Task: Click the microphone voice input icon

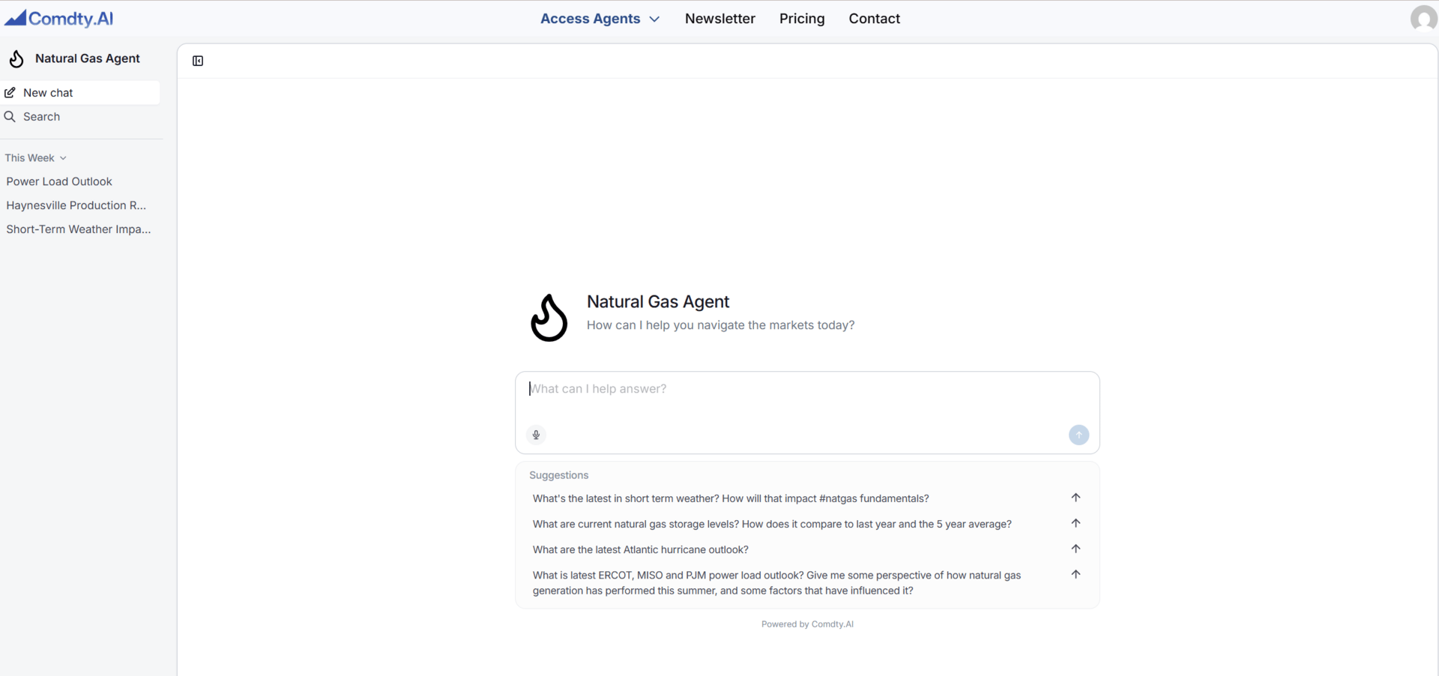Action: (x=536, y=435)
